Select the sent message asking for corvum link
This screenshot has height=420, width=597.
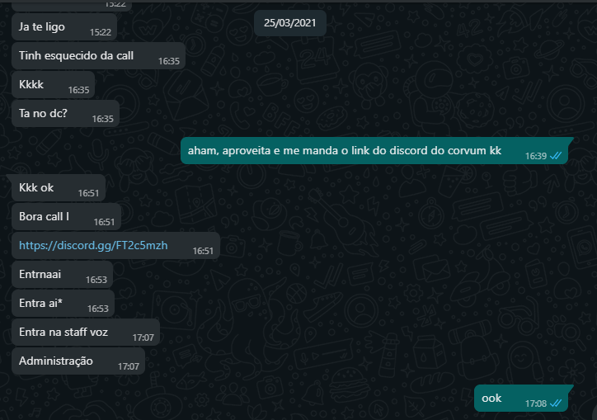coord(377,150)
